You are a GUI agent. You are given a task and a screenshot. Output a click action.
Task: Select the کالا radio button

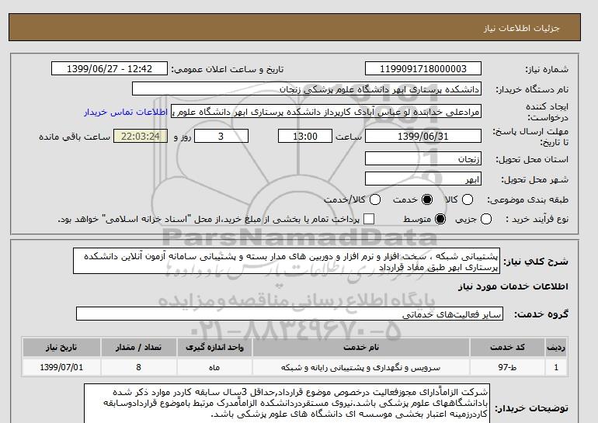click(x=468, y=199)
